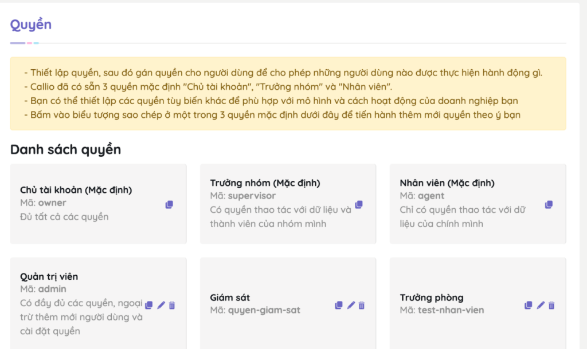587x349 pixels.
Task: Remove the Trưởng phòng role via trash icon
Action: click(x=551, y=306)
